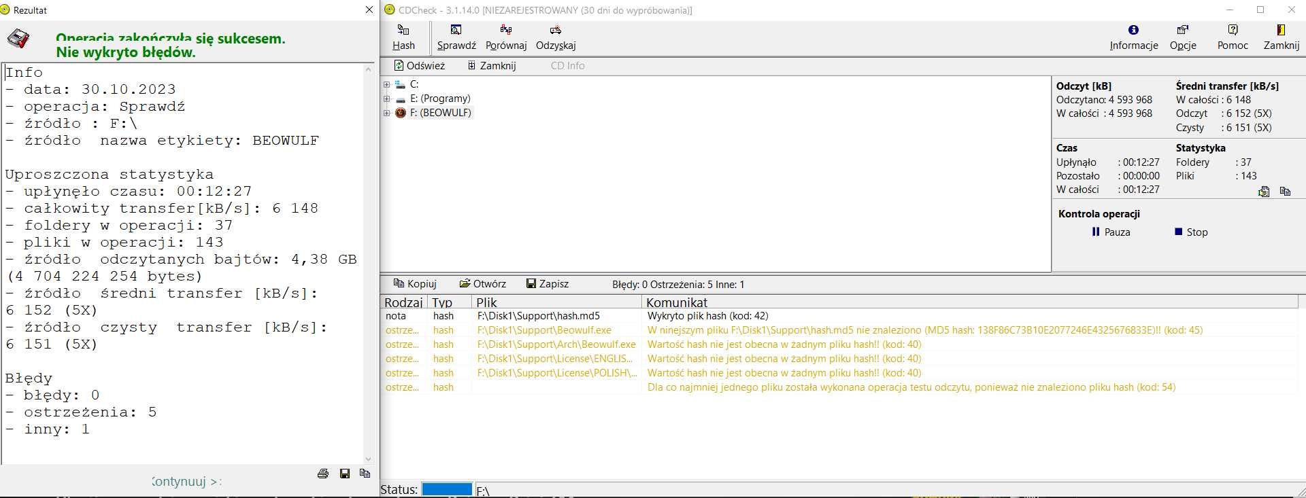Sort log by Plik column
1306x498 pixels.
[x=556, y=302]
